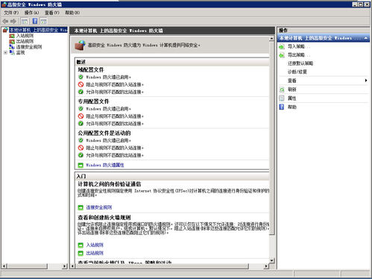Click the green arrow icon beside Windows 防火墙属性
The height and width of the screenshot is (279, 372).
(x=81, y=165)
